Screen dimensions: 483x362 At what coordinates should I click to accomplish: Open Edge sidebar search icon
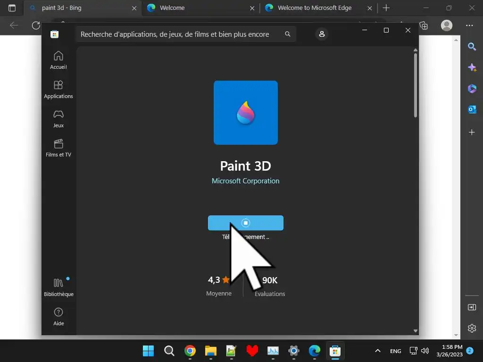point(472,47)
